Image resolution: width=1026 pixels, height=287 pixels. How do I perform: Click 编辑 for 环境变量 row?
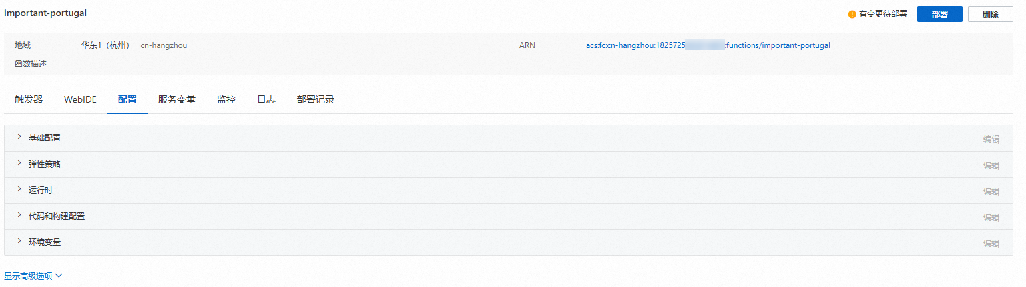click(991, 243)
